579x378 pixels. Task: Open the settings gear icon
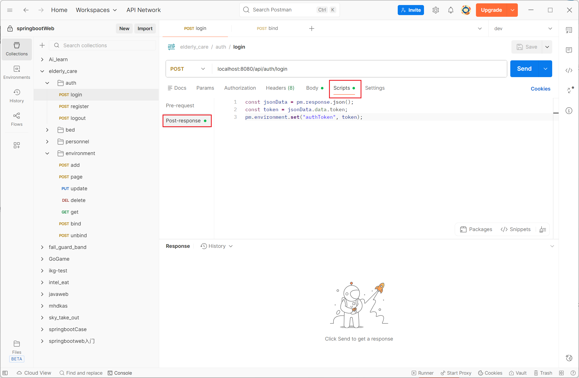coord(435,10)
